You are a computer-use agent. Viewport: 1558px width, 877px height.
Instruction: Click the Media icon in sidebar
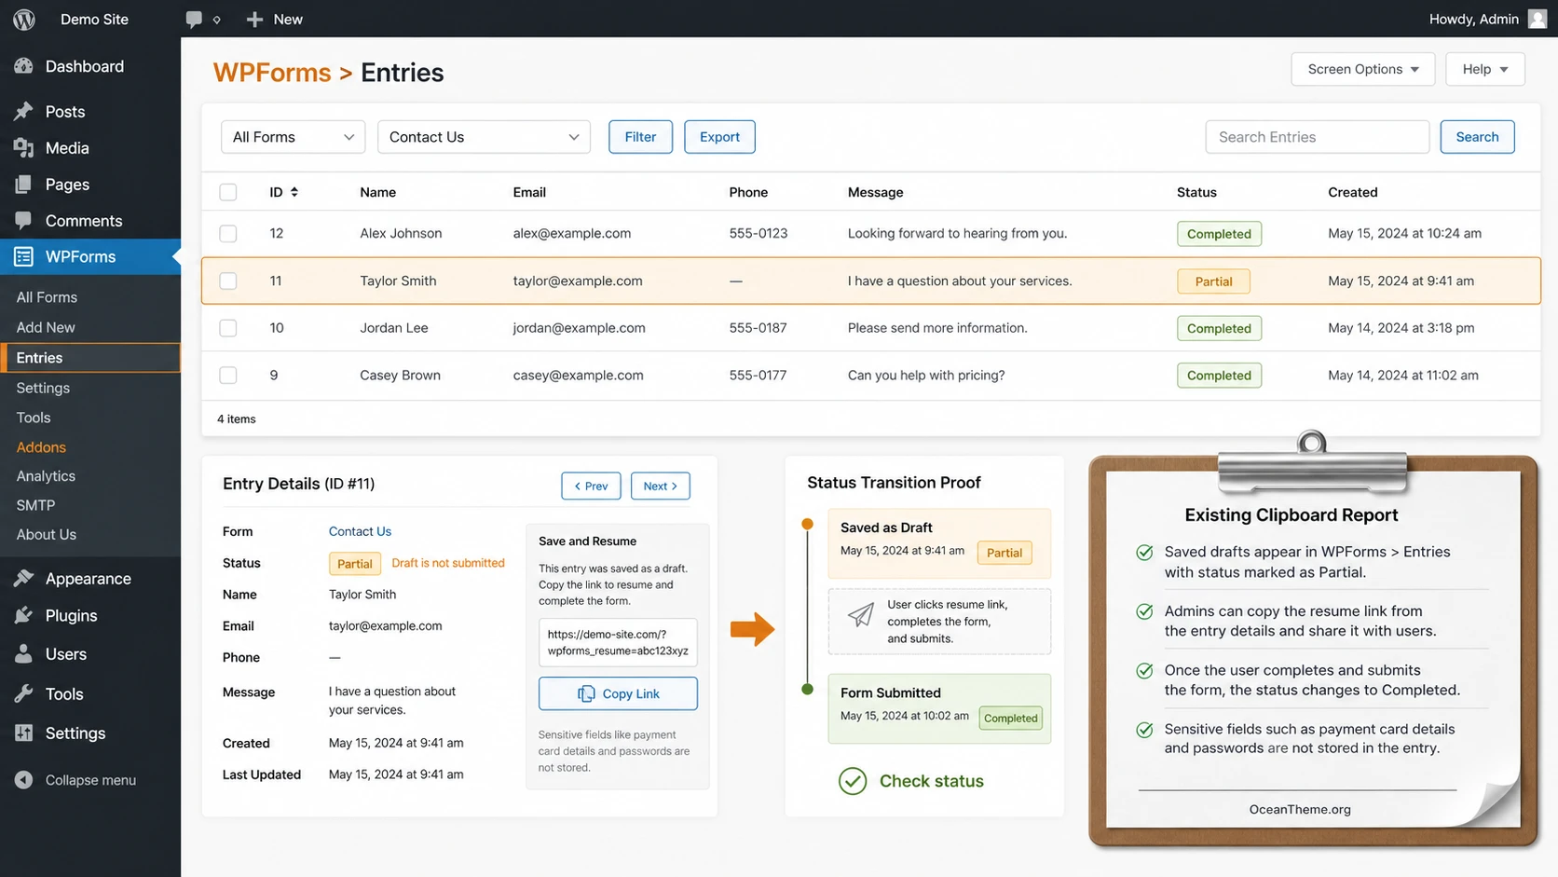(x=24, y=147)
